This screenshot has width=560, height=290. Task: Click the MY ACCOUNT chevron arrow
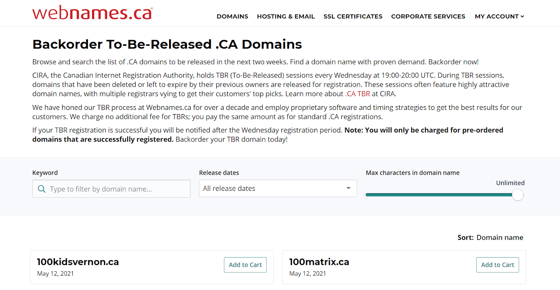(522, 16)
